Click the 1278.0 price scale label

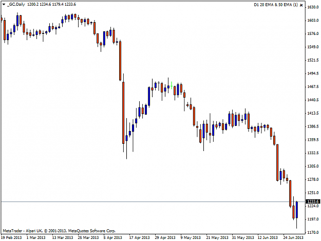click(x=313, y=179)
